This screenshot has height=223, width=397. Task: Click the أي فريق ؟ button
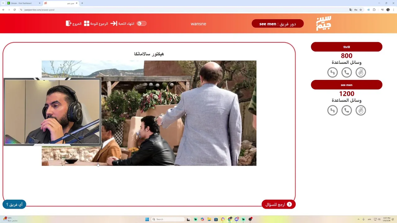pyautogui.click(x=14, y=204)
